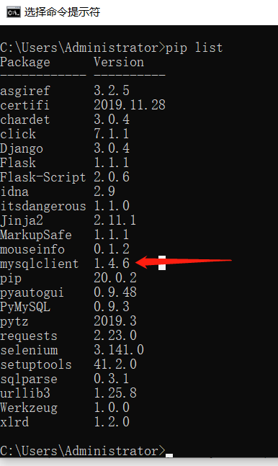This screenshot has height=466, width=278.
Task: Select mouseinfo version '0.1.2'
Action: pos(112,249)
